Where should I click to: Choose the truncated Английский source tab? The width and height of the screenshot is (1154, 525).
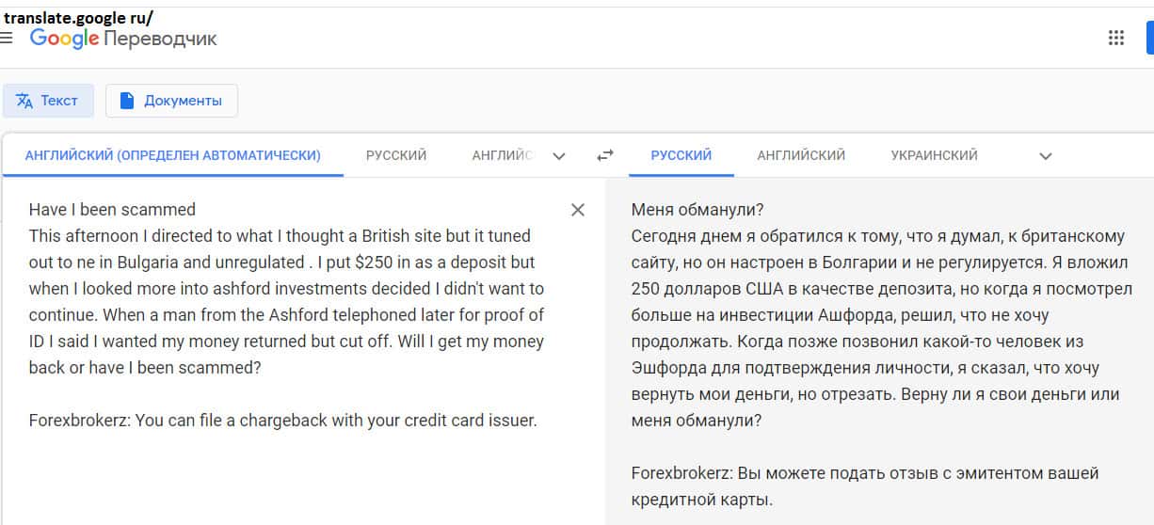(x=502, y=155)
